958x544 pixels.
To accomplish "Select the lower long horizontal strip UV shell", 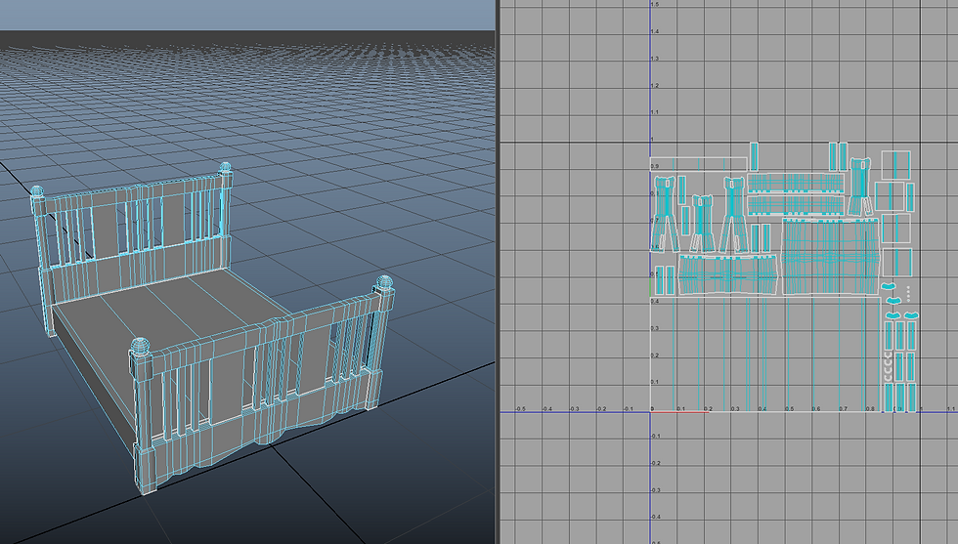I will (795, 205).
